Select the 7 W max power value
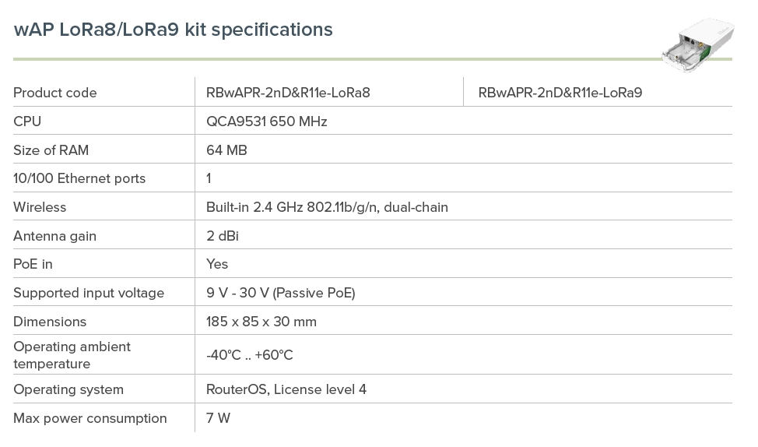The width and height of the screenshot is (758, 447). point(218,418)
